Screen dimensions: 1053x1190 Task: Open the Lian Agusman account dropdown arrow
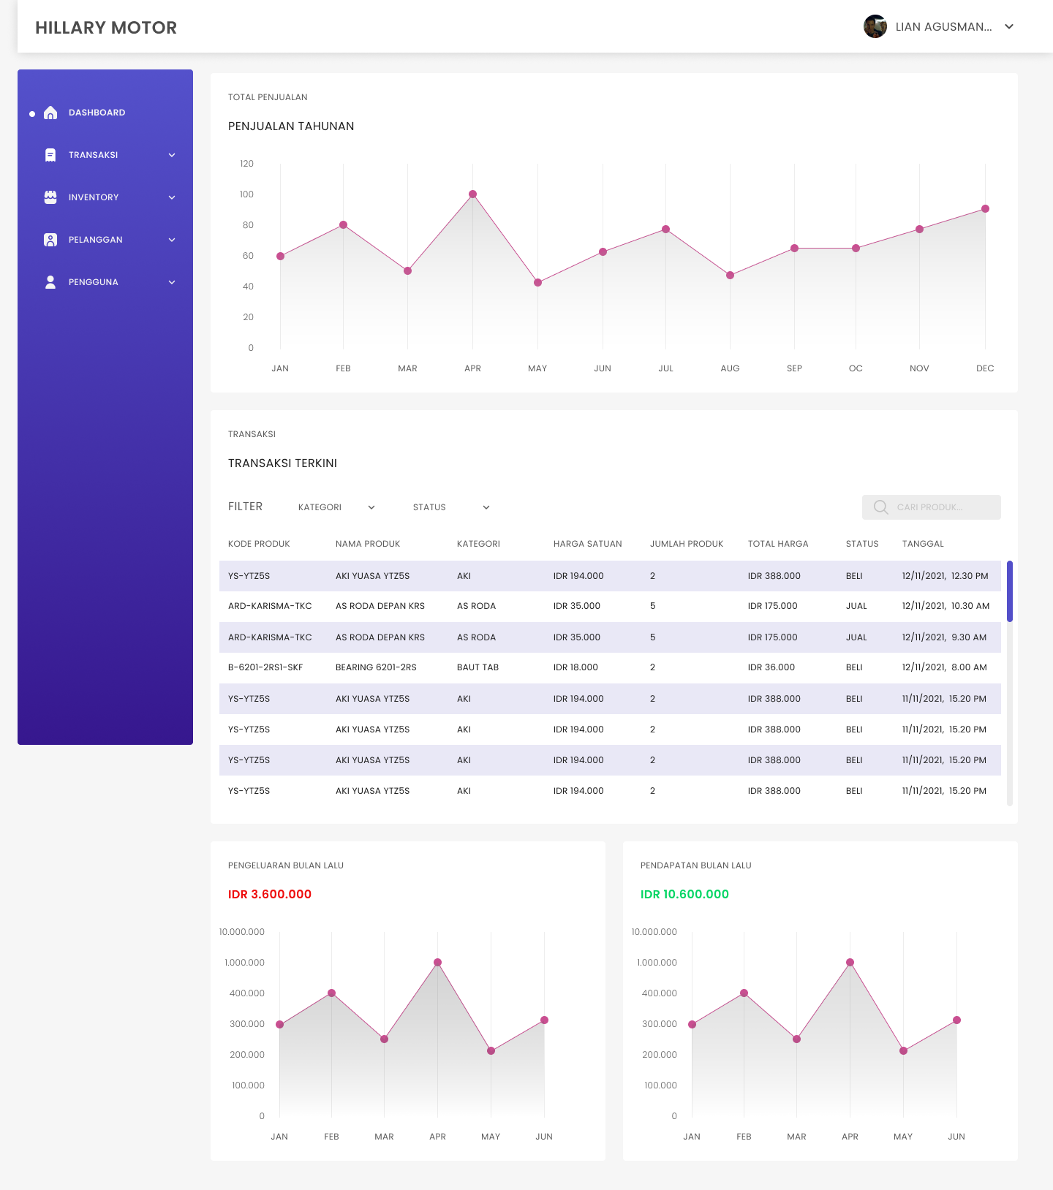point(1009,27)
